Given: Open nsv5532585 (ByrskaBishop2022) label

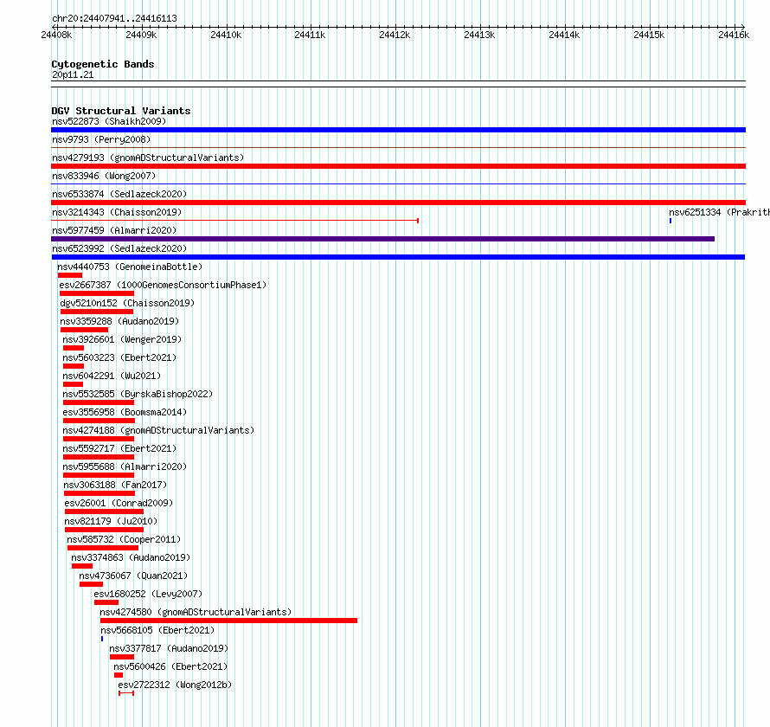Looking at the screenshot, I should tap(138, 394).
